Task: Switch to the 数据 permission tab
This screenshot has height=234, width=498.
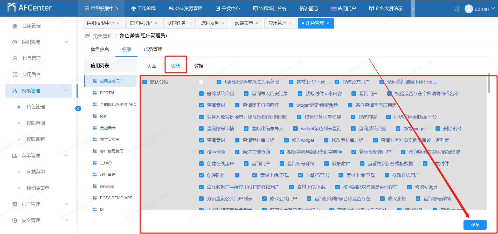Action: [199, 66]
